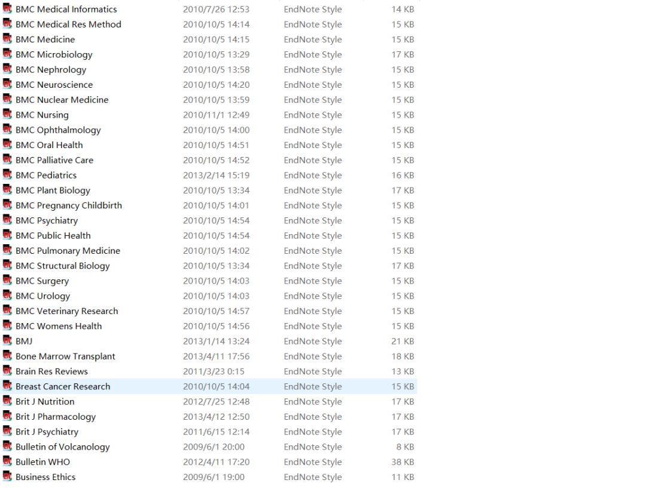This screenshot has height=489, width=646.
Task: Select the BMC Nuclear Medicine file icon
Action: pos(7,99)
